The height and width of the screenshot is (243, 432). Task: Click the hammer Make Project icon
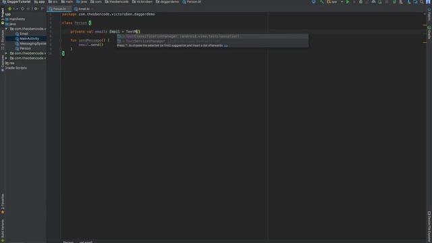[x=321, y=2]
